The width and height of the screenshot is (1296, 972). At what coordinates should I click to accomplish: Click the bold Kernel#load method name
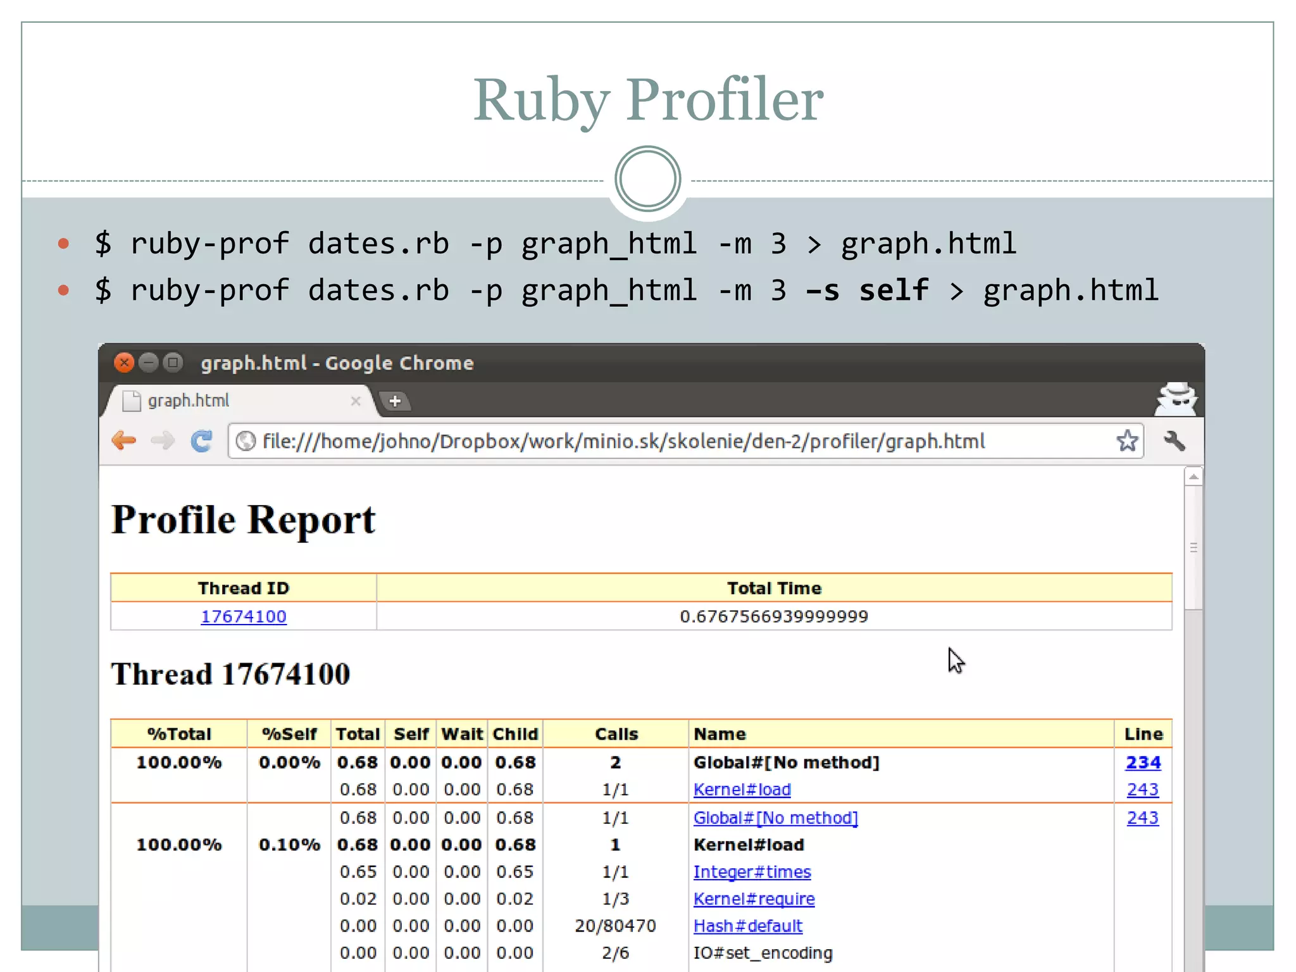pos(749,845)
